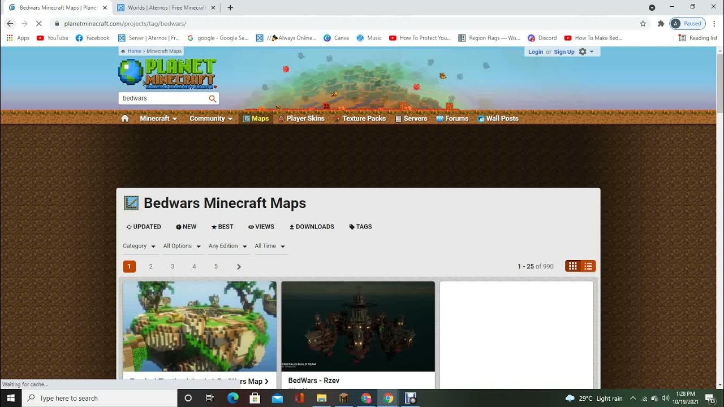Go to results page 2
Image resolution: width=724 pixels, height=407 pixels.
point(150,267)
